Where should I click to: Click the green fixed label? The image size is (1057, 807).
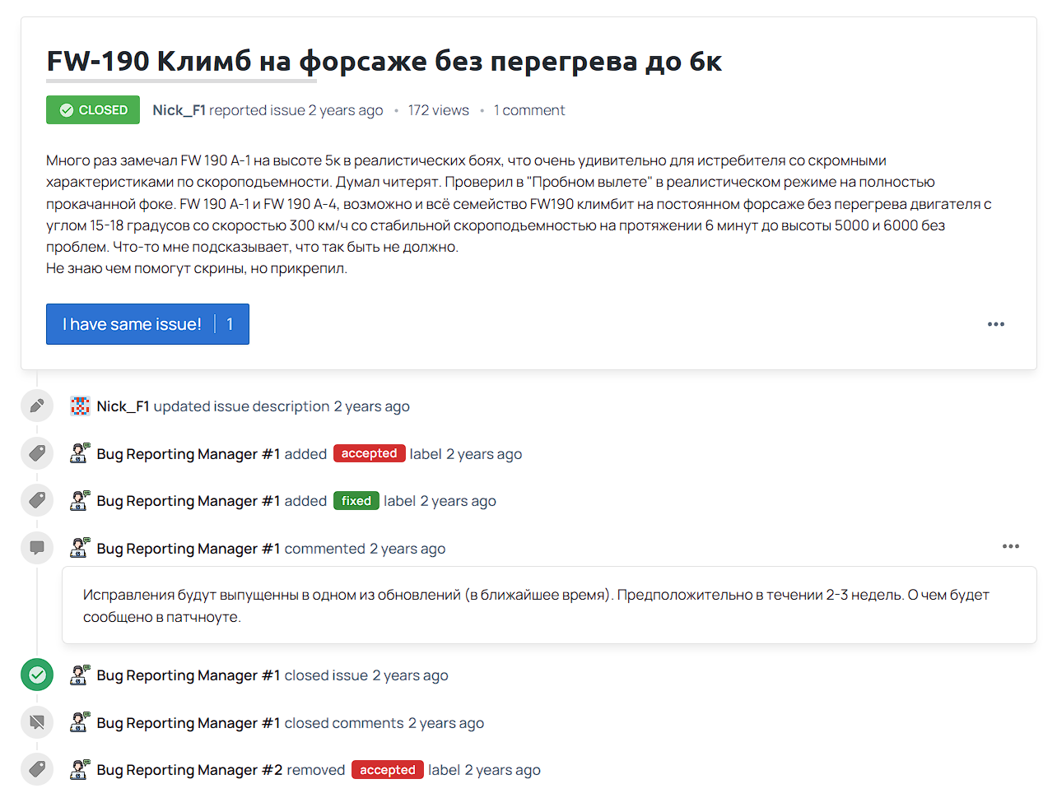click(x=356, y=501)
